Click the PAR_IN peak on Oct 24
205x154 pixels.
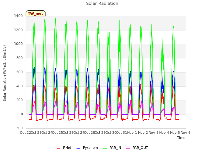55,18
